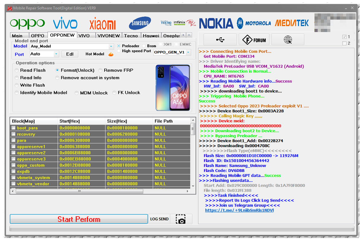
Task: Open the Model dropdown Any_Model
Action: pos(72,46)
